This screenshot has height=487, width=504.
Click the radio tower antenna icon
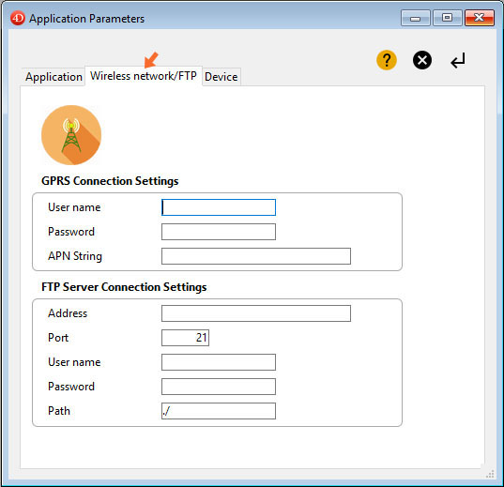(71, 135)
